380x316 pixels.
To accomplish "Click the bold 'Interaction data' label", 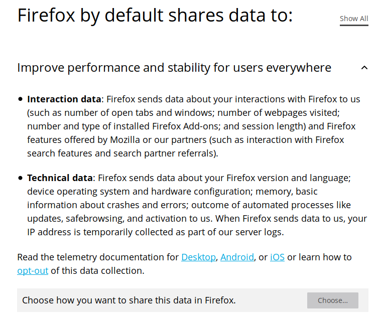I will point(64,99).
